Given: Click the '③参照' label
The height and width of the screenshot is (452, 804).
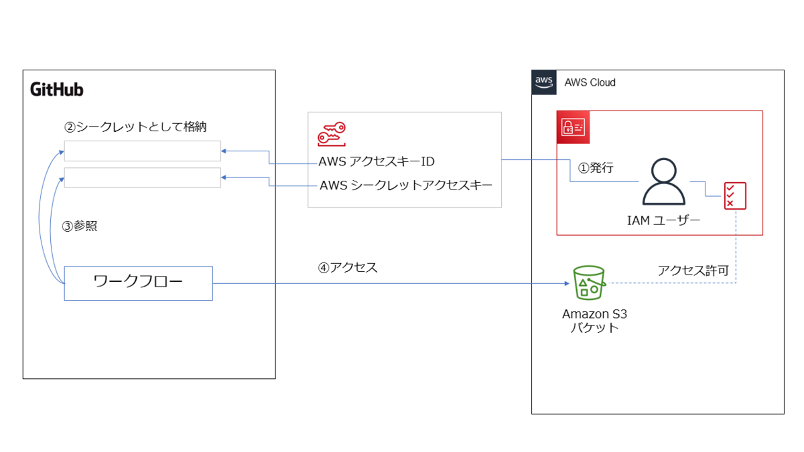Looking at the screenshot, I should (x=80, y=226).
